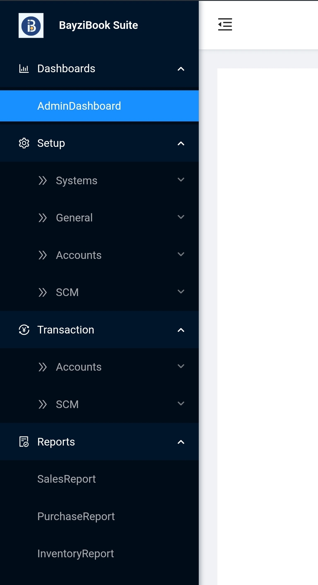Open the PurchaseReport page
This screenshot has width=318, height=585.
[x=76, y=517]
